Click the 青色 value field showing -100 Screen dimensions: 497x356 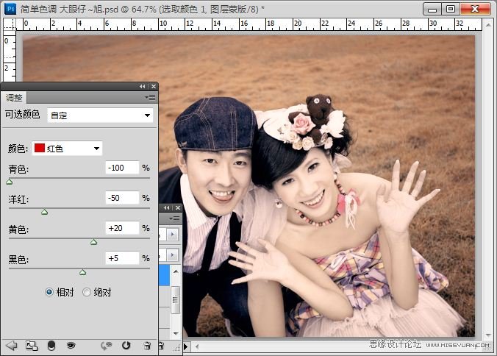click(x=122, y=168)
